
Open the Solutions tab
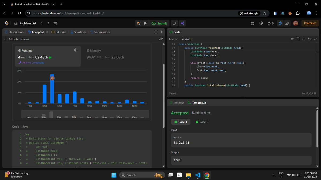[x=78, y=32]
